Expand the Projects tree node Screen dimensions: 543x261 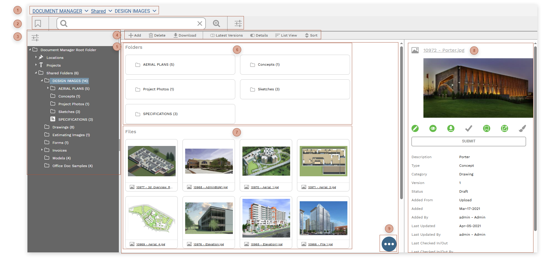(36, 65)
